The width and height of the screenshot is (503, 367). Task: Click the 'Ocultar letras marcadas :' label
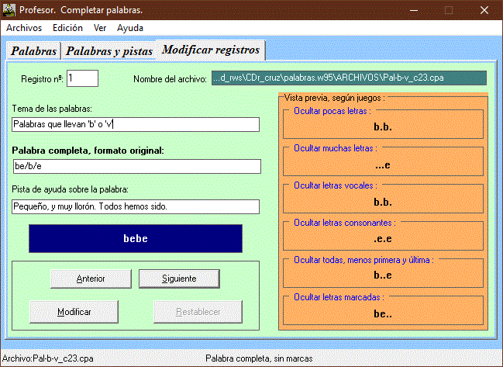tap(339, 297)
